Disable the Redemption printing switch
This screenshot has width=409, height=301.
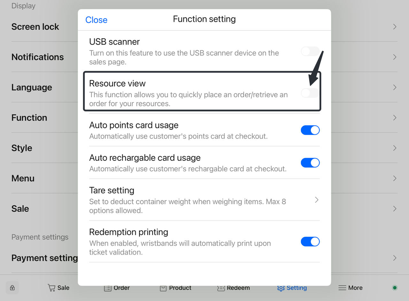click(x=310, y=242)
